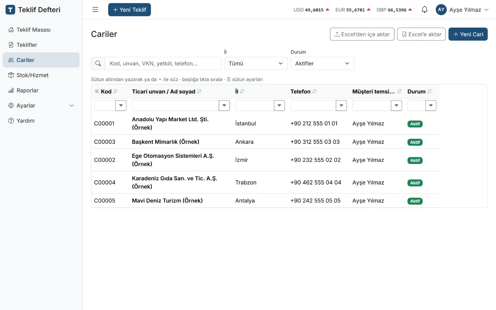Create a new cari with Yeni Cari
496x310 pixels.
coord(468,34)
